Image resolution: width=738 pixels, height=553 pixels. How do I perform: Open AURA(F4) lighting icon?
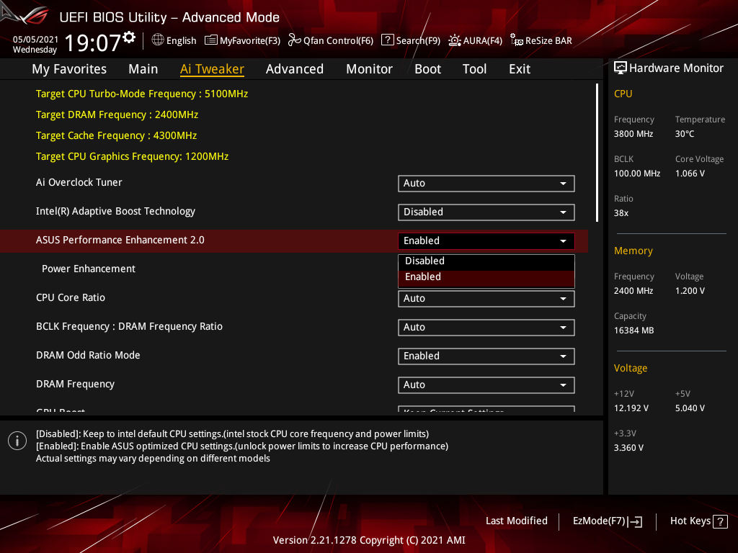[x=455, y=40]
